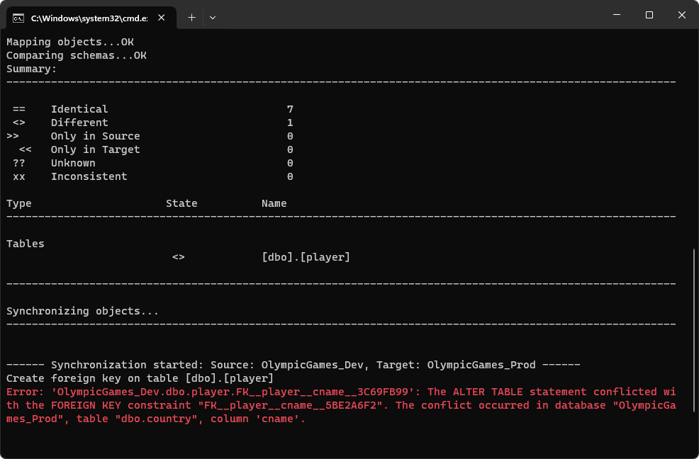Image resolution: width=699 pixels, height=459 pixels.
Task: Open a new tab with the plus icon
Action: tap(191, 18)
